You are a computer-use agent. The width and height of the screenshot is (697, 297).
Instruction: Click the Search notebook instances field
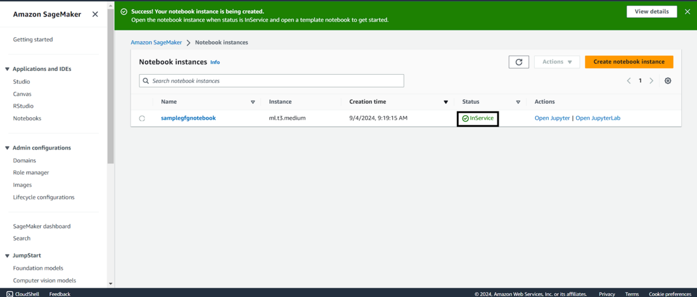272,81
